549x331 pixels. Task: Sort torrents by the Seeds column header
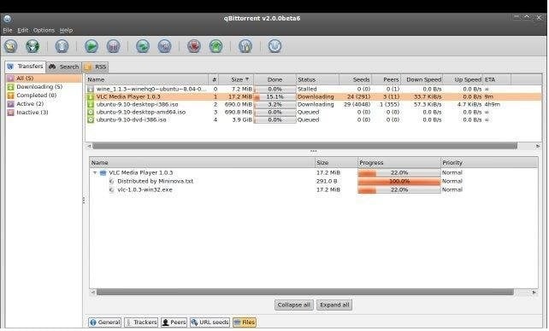356,79
